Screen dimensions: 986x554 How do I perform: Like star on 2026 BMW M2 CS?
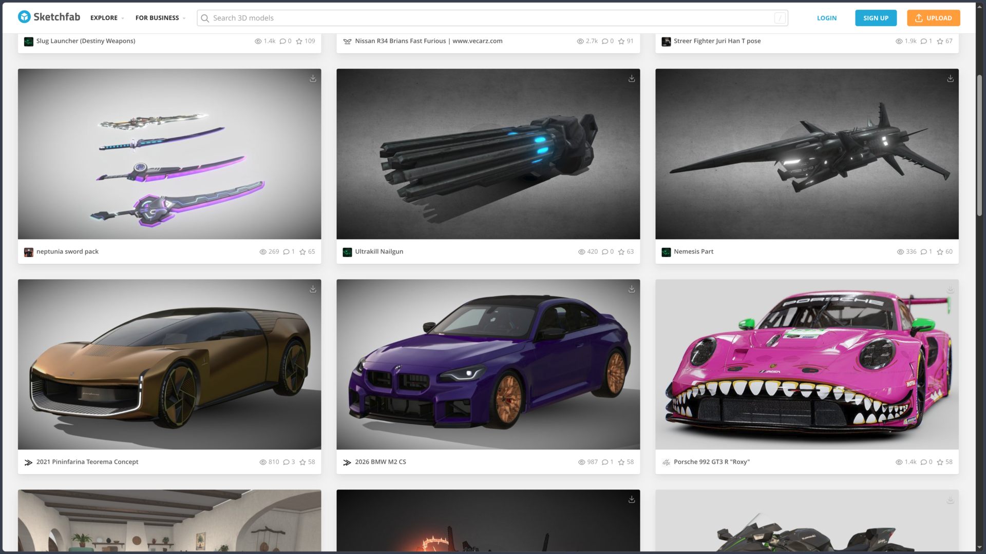(621, 462)
